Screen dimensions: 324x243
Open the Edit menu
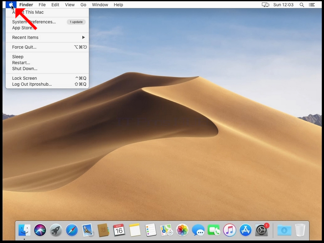(55, 5)
